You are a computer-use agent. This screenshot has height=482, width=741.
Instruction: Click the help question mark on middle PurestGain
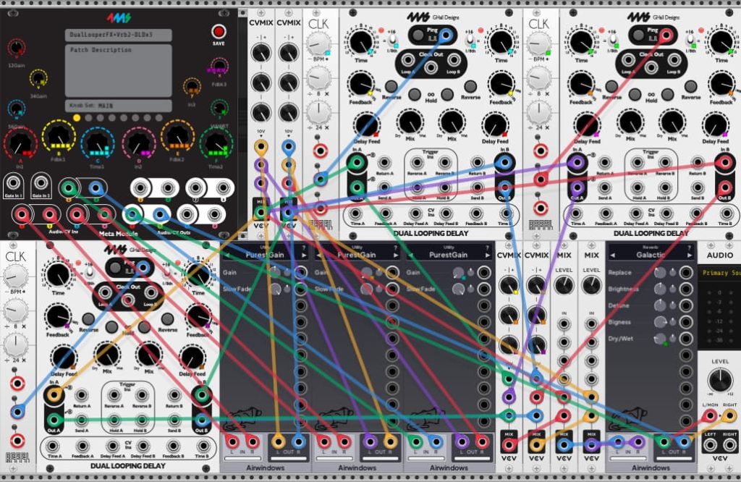point(396,248)
